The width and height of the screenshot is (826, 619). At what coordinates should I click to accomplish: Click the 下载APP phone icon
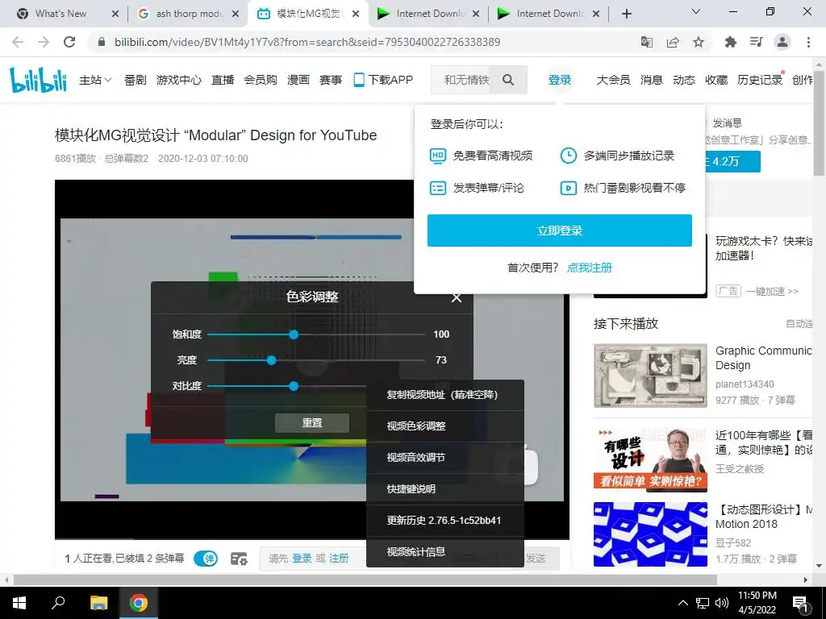pyautogui.click(x=359, y=80)
